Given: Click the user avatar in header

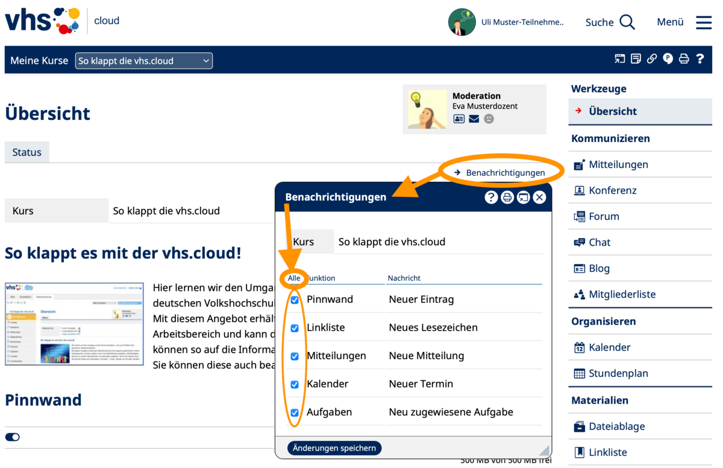Looking at the screenshot, I should 462,22.
